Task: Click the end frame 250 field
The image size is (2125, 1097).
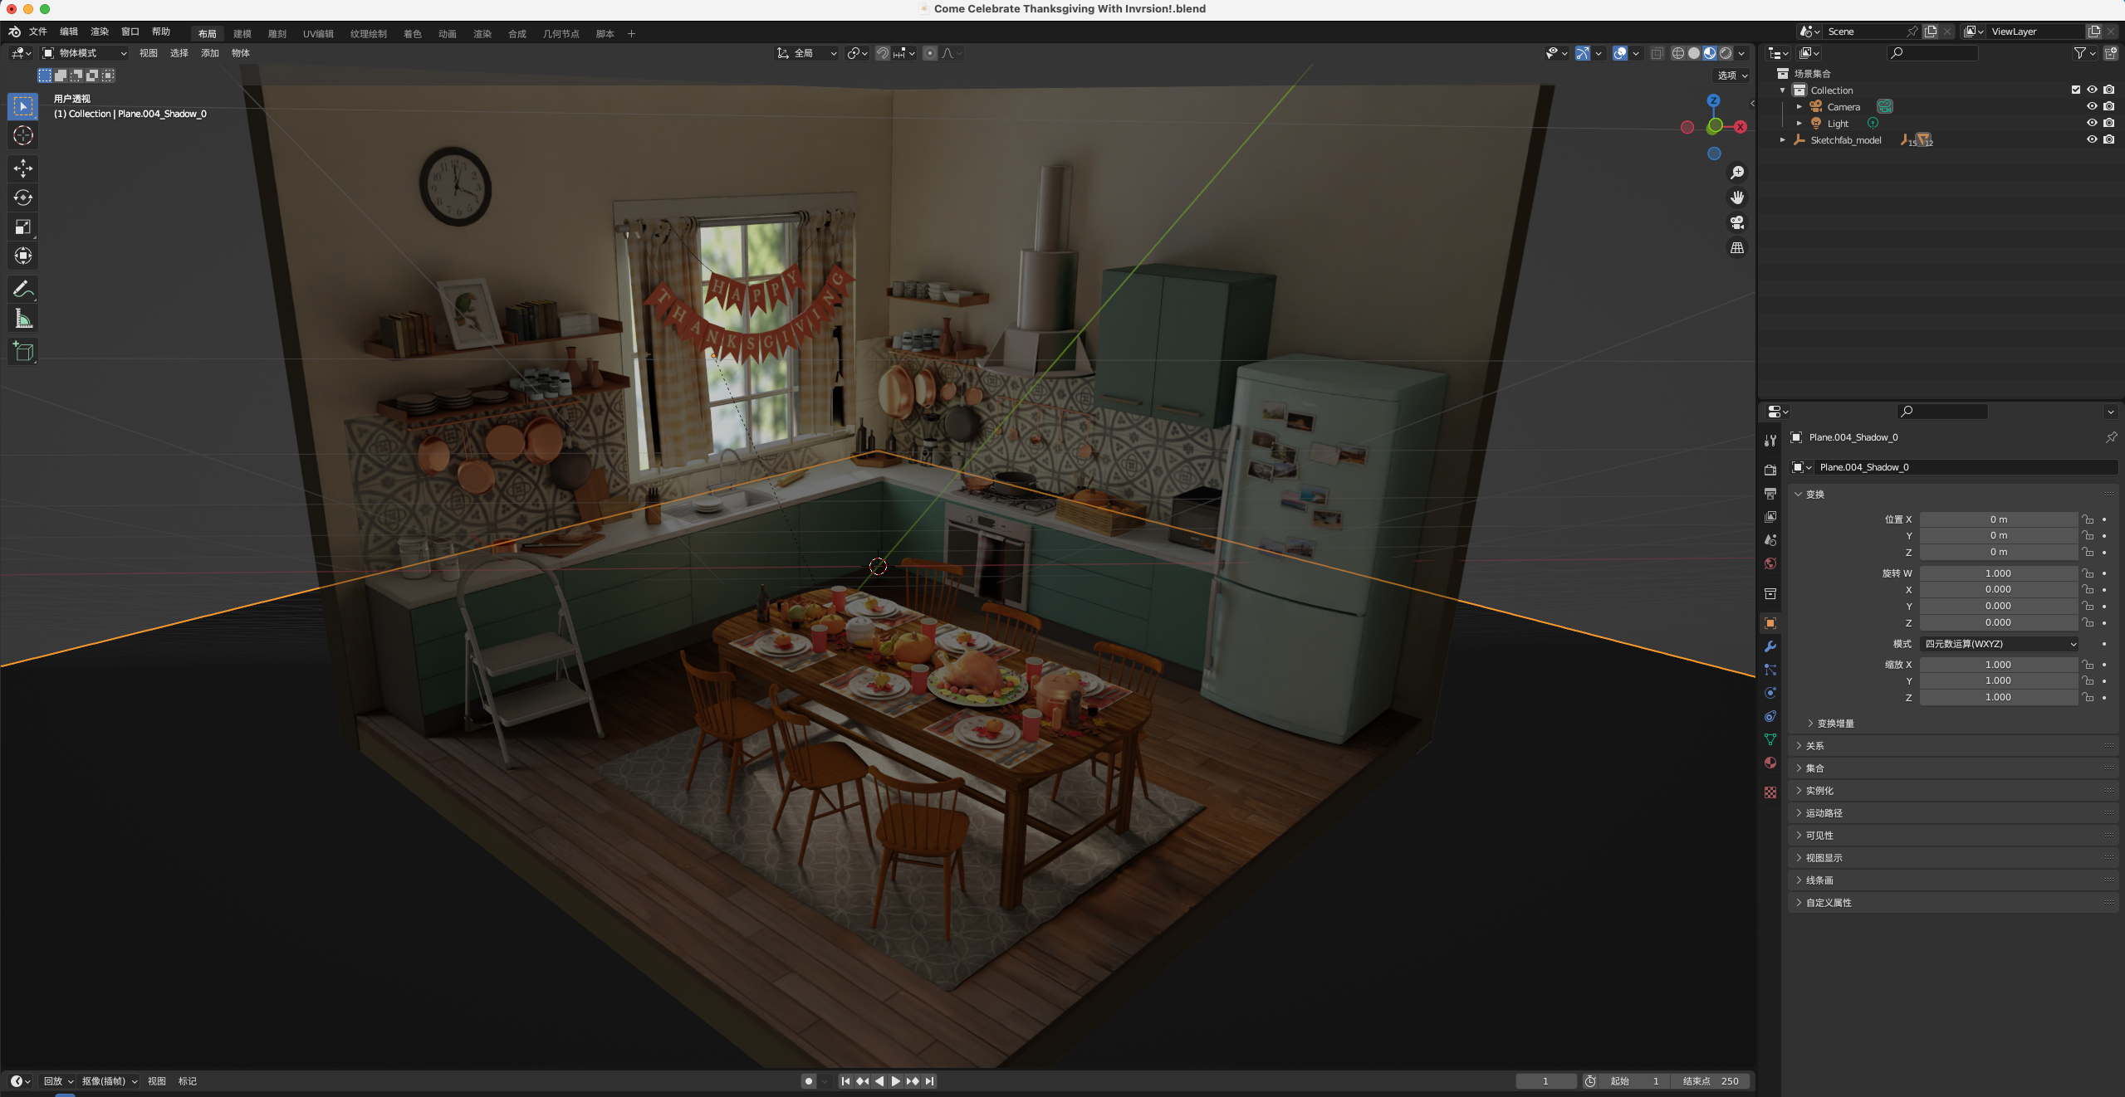Action: [1711, 1081]
